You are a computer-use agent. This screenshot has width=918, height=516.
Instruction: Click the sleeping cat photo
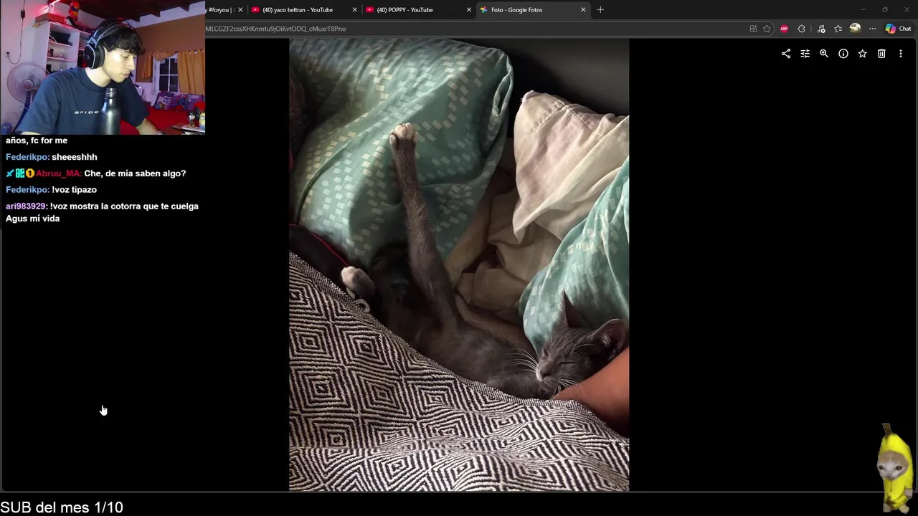coord(459,264)
